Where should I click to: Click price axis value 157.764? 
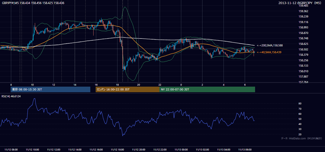pos(303,82)
